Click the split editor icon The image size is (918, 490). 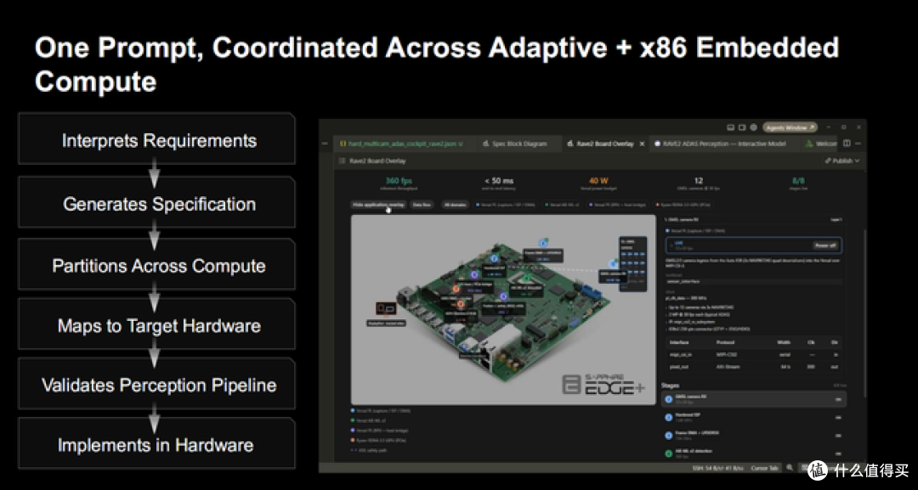847,144
